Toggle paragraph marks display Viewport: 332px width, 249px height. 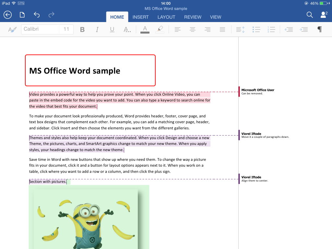tap(320, 30)
